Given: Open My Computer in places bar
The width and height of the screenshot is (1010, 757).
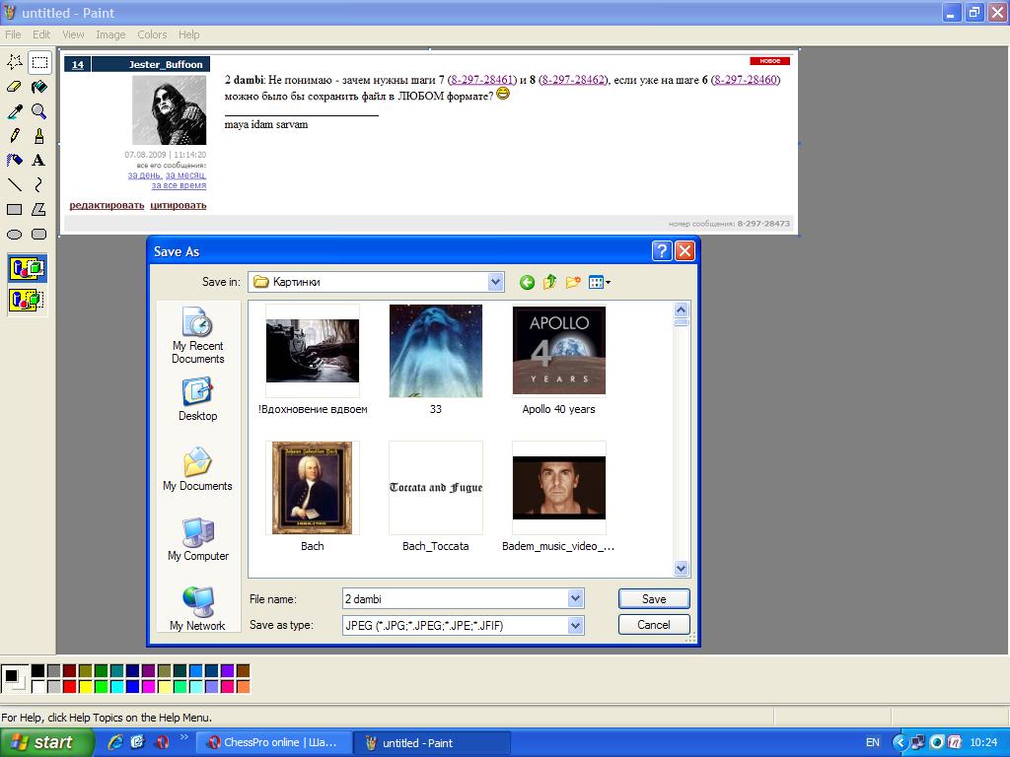Looking at the screenshot, I should coord(198,539).
